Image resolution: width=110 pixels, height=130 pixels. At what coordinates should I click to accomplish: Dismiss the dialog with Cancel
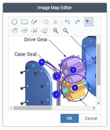(91, 118)
